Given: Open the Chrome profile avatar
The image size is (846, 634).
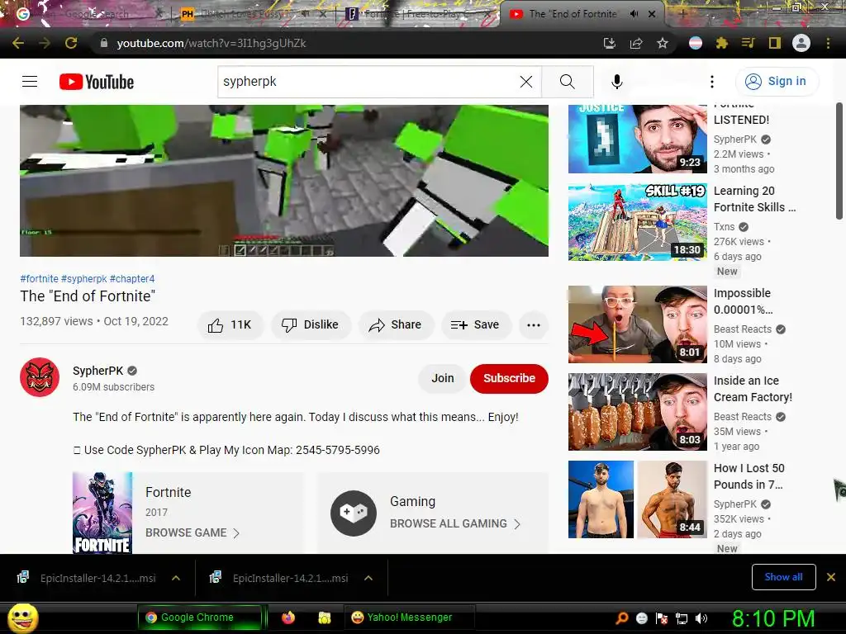Looking at the screenshot, I should 801,43.
